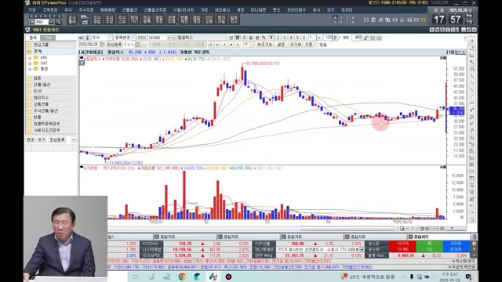The image size is (502, 282).
Task: Select the 업종 folder in the tree
Action: point(51,78)
